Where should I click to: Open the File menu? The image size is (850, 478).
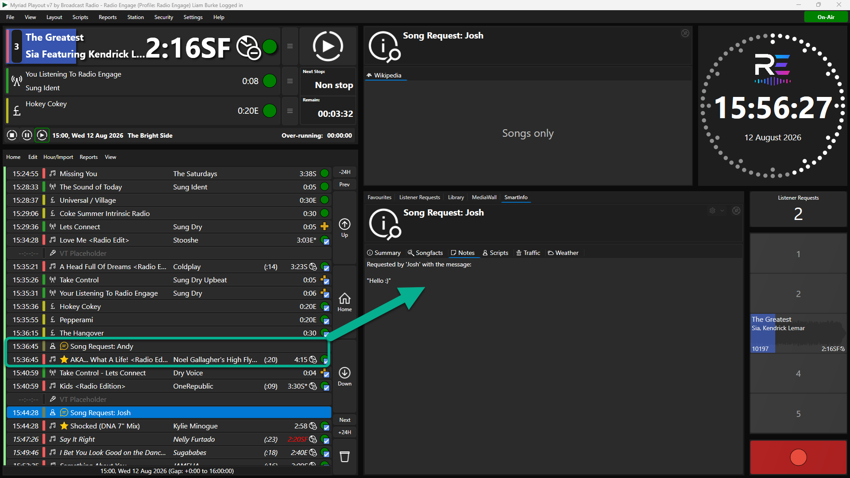coord(10,17)
